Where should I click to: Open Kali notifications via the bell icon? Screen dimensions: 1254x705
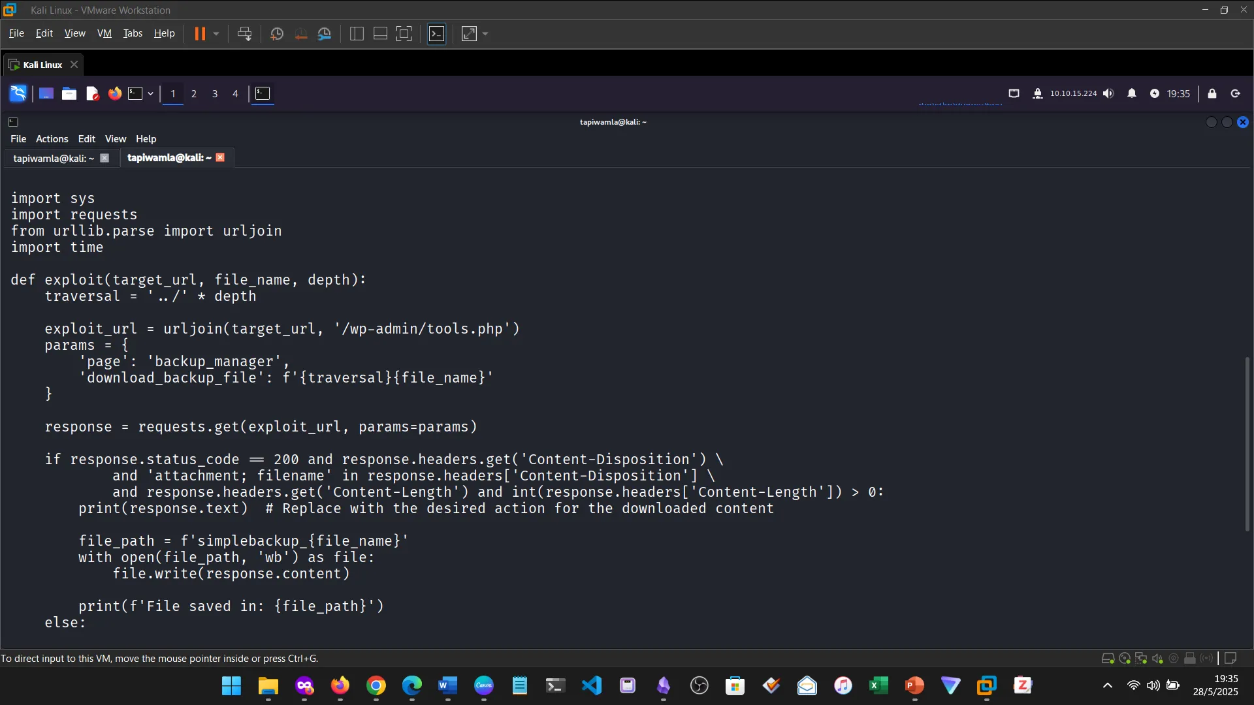[x=1132, y=93]
